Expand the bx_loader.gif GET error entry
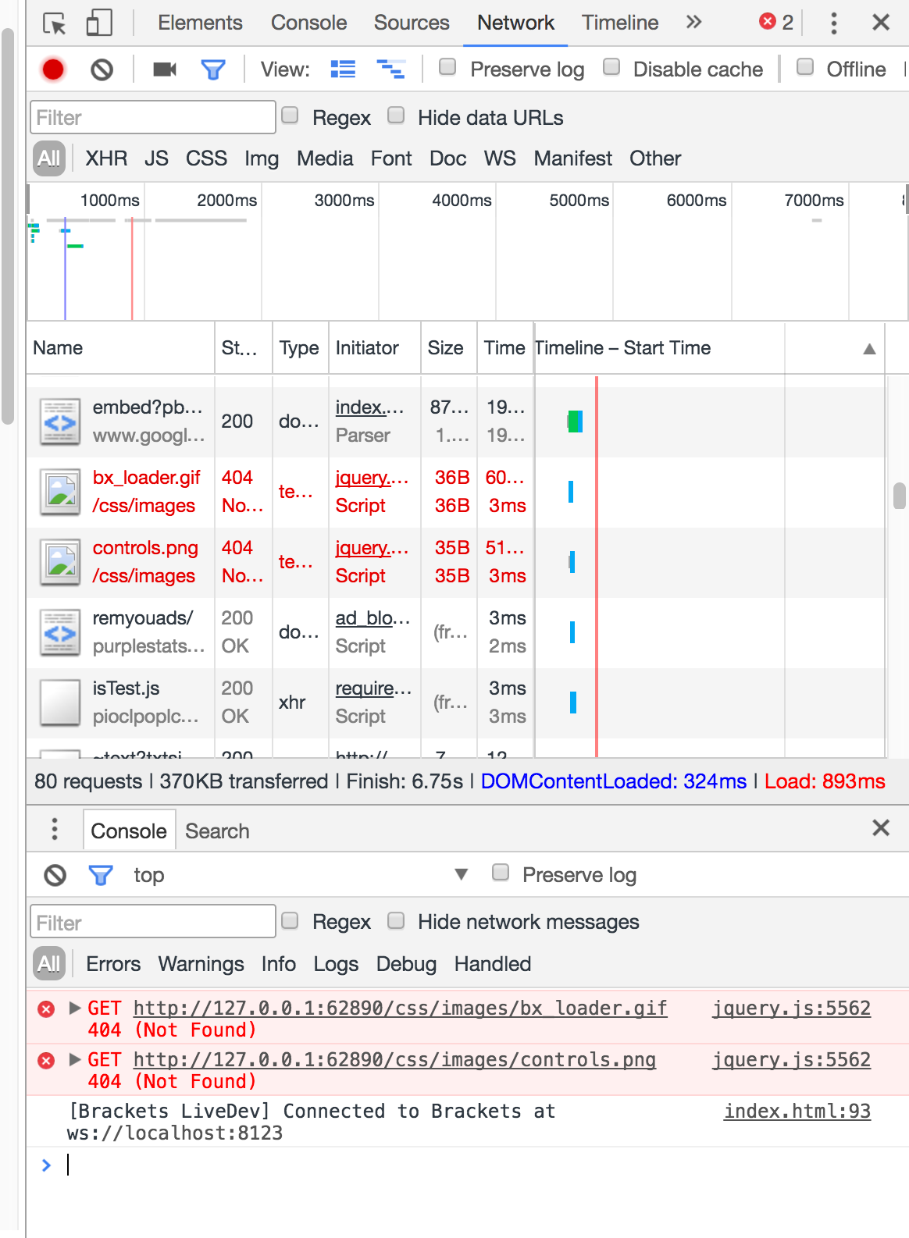The height and width of the screenshot is (1238, 909). click(x=75, y=1008)
